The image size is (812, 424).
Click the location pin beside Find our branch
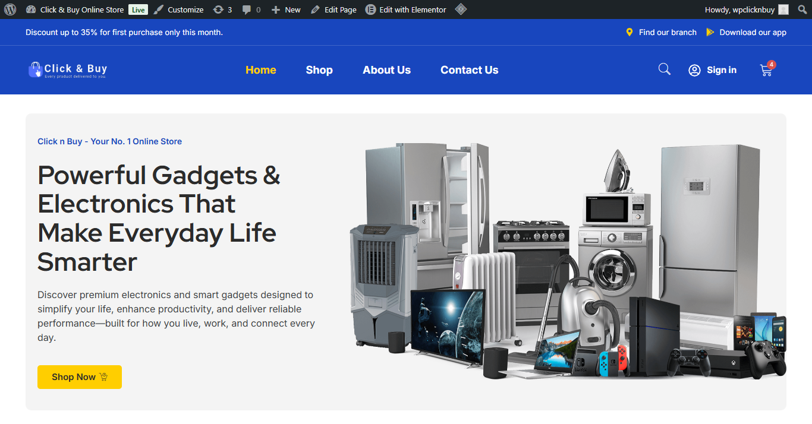(630, 32)
